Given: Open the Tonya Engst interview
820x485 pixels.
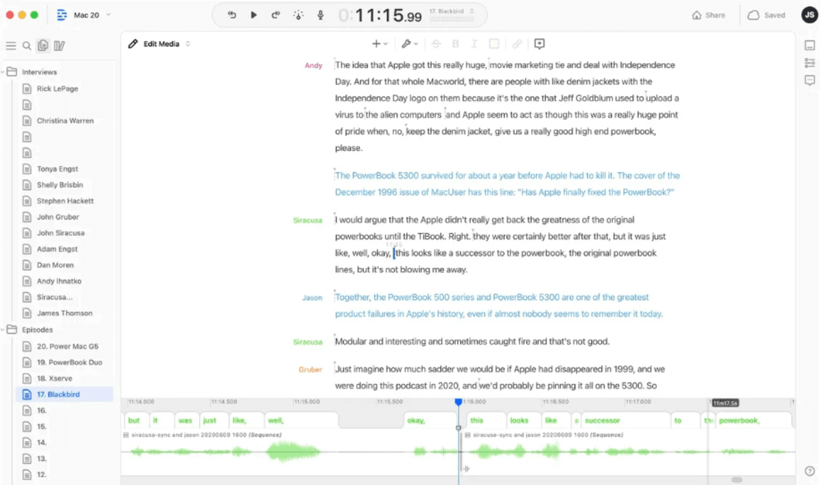Looking at the screenshot, I should tap(58, 168).
